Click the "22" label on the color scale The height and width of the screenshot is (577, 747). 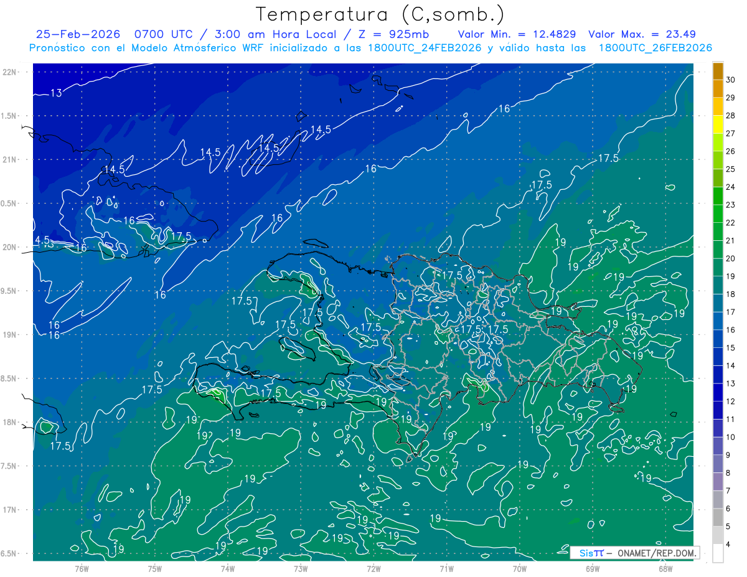(x=731, y=223)
